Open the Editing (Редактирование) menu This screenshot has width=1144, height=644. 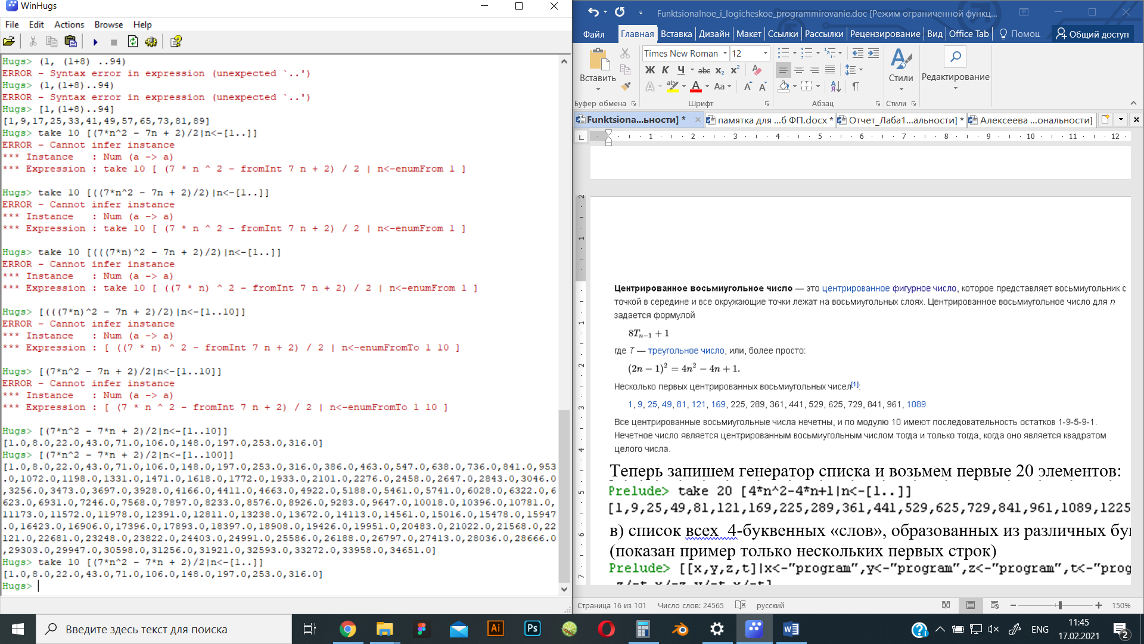[955, 68]
